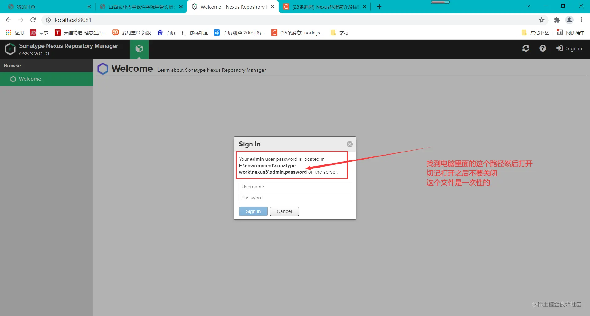The width and height of the screenshot is (590, 316).
Task: Open Chrome three-dot menu
Action: [581, 20]
